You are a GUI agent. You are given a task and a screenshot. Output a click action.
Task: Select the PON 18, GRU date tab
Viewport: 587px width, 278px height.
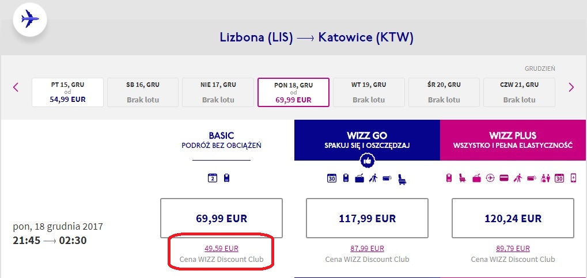pos(294,93)
